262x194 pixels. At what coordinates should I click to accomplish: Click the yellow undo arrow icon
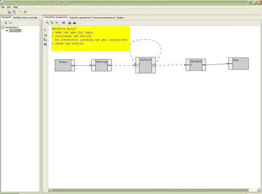[20, 12]
